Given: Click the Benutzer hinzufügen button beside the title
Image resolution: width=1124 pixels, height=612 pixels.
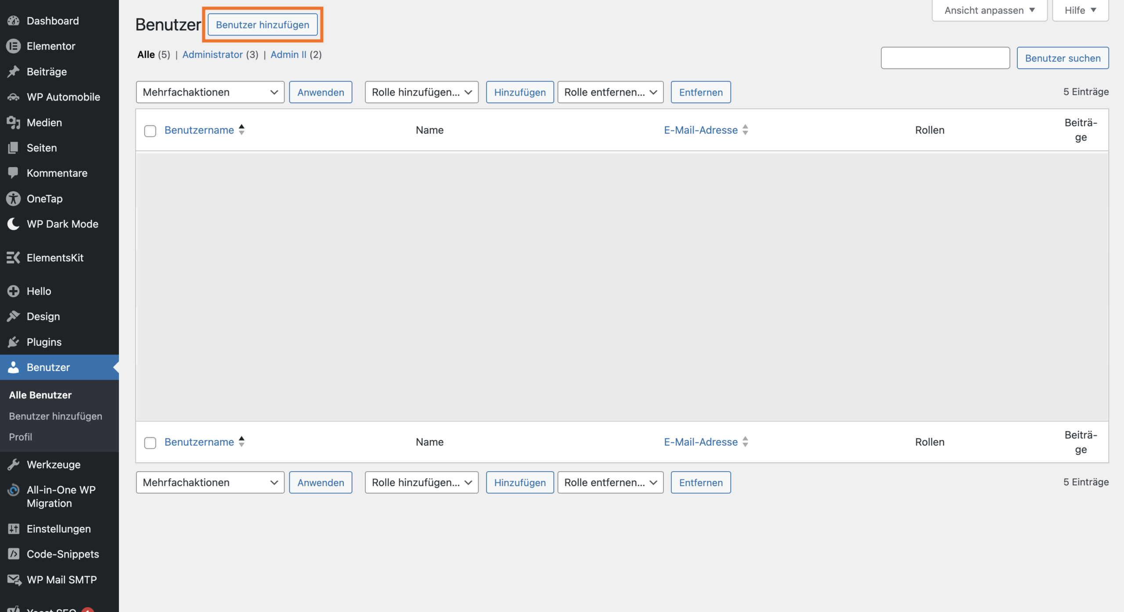Looking at the screenshot, I should point(263,25).
